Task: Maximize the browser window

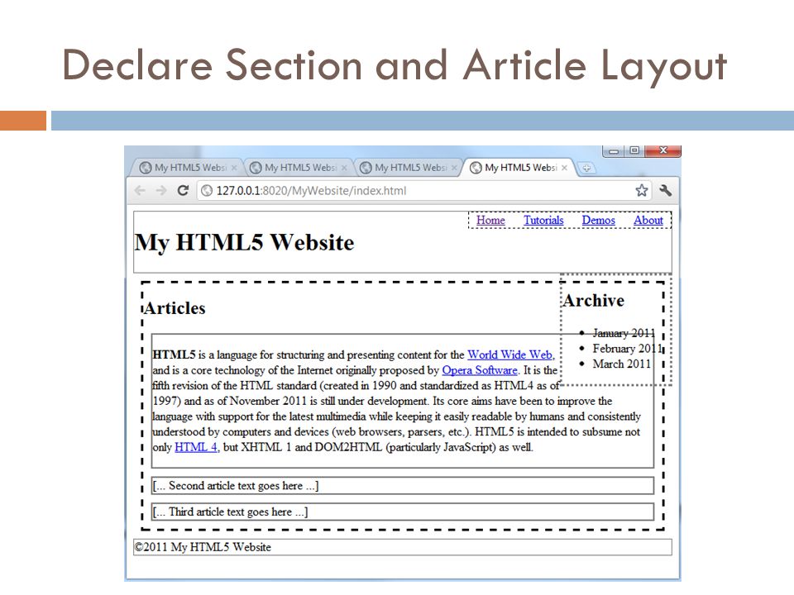Action: [634, 150]
